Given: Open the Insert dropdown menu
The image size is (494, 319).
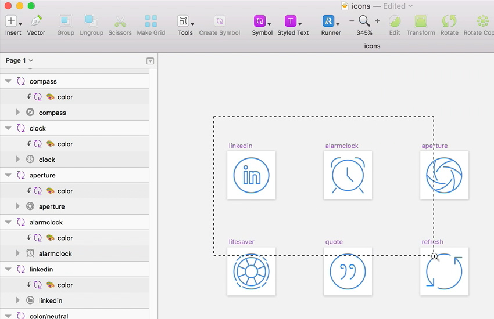Looking at the screenshot, I should [x=13, y=21].
